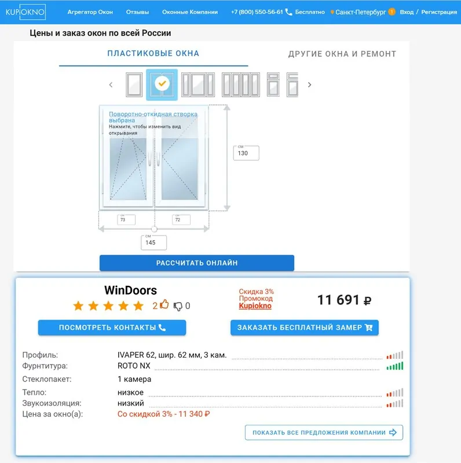Screen dimensions: 461x463
Task: Click Заказать бесплатный замер button
Action: tap(305, 328)
